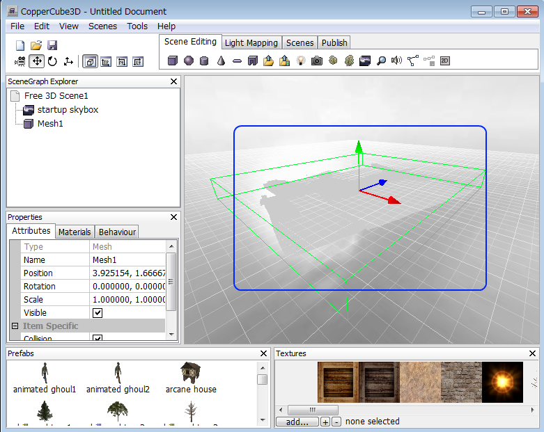Switch to the Light Mapping tab
The image size is (544, 432).
pos(251,42)
